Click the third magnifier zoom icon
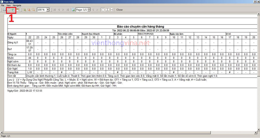Screen dimensions: 260x138 (33, 10)
